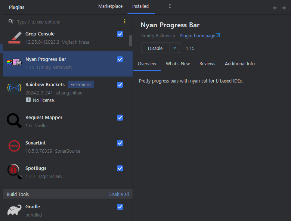Click the Nyan cat plugin icon
This screenshot has height=221, width=291.
(14, 62)
